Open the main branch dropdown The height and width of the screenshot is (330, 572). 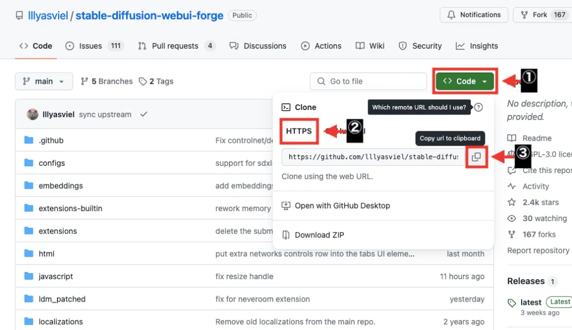tap(44, 82)
